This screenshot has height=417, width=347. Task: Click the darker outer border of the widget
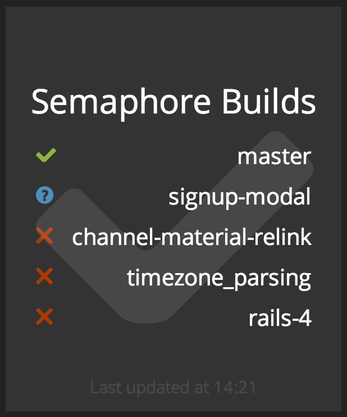pos(3,208)
